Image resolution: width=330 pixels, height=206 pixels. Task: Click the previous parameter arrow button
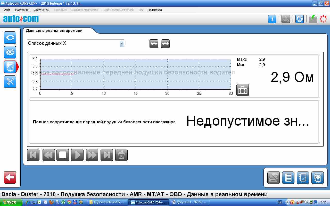click(x=154, y=44)
